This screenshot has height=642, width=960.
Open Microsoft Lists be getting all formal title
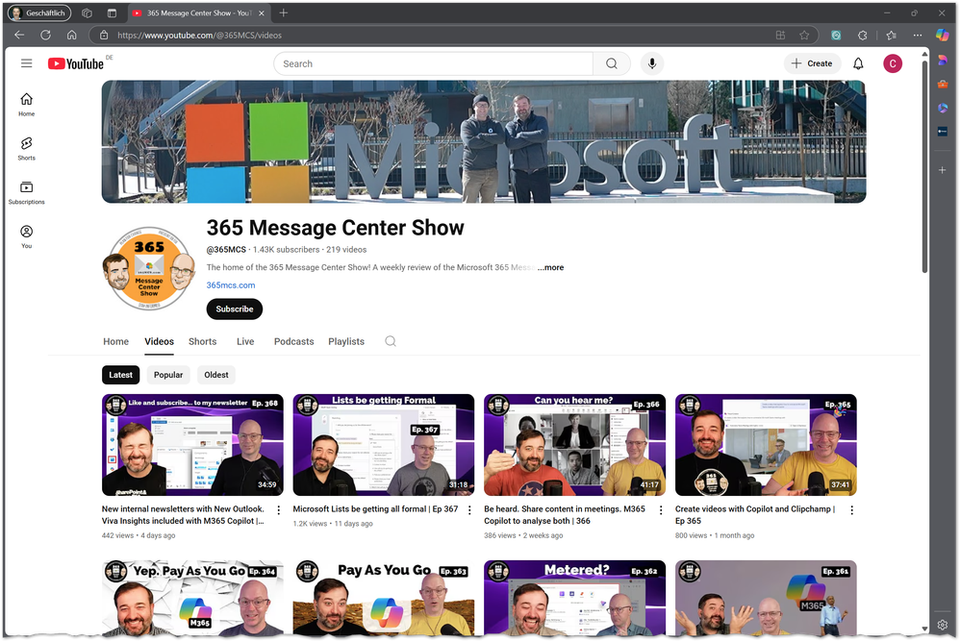(375, 508)
